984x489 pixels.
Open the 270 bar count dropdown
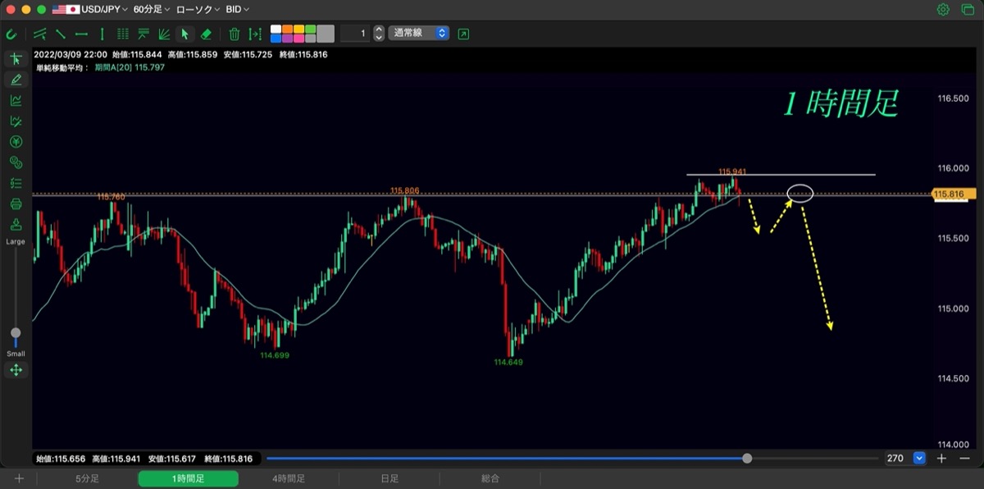[919, 459]
